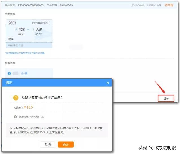Click the 车次信息 section heading
Viewport: 180px width, 154px height.
[10, 14]
